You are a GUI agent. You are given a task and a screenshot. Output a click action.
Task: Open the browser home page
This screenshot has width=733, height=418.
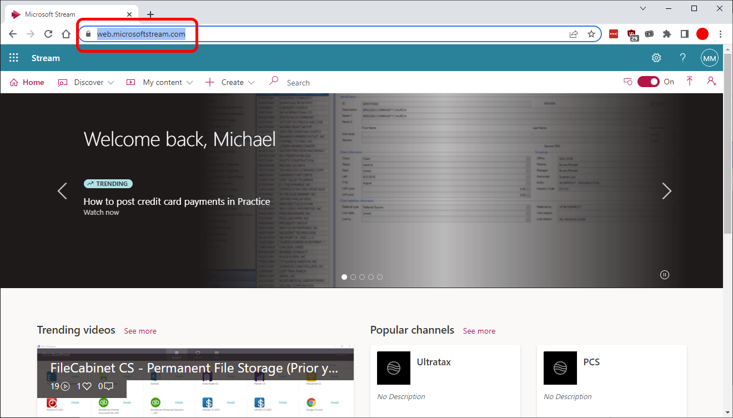(x=66, y=34)
